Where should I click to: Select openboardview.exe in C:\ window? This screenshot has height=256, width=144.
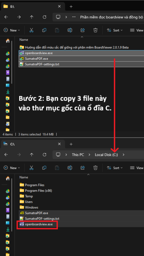point(81,224)
